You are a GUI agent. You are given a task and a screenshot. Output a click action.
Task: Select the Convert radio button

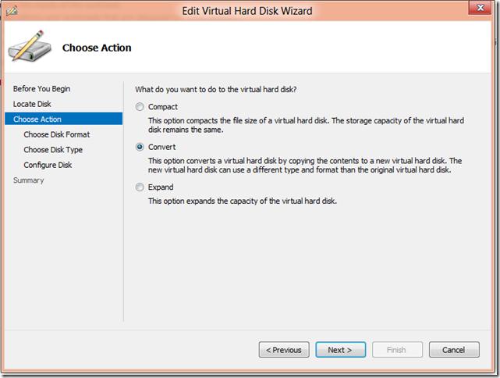[x=140, y=147]
